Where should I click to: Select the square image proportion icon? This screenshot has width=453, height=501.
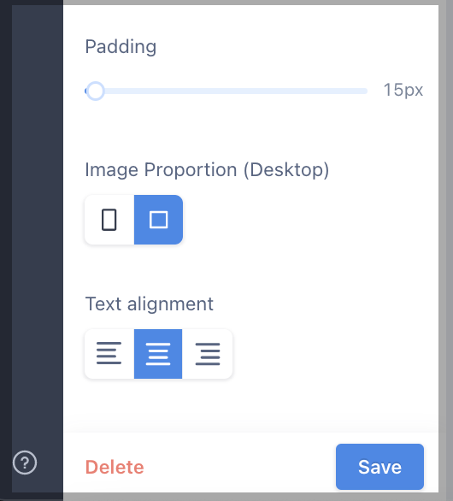coord(158,220)
